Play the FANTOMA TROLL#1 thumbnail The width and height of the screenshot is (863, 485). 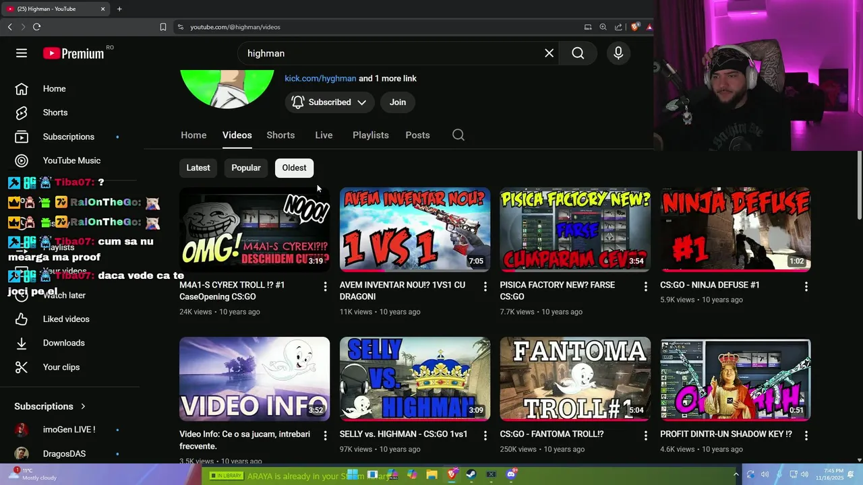575,379
